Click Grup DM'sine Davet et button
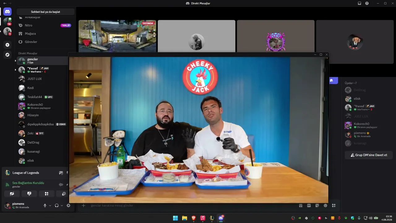 [369, 155]
